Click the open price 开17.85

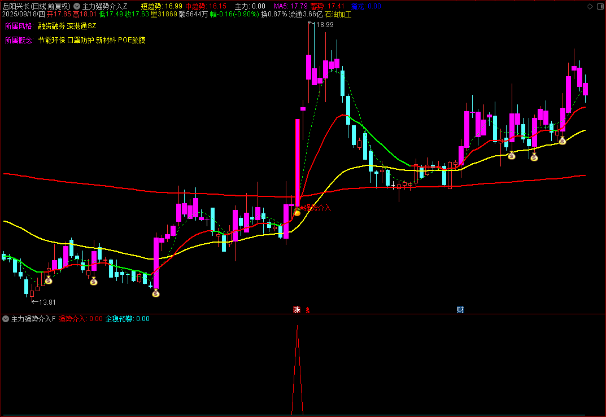[x=59, y=14]
